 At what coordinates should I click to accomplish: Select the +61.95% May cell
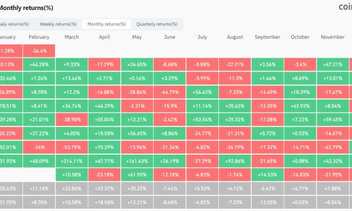[137, 175]
